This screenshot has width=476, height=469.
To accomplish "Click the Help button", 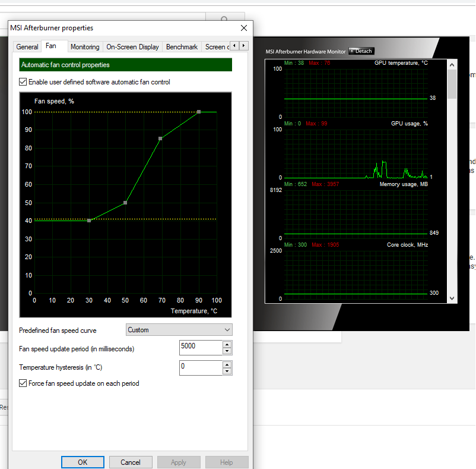I will (227, 462).
